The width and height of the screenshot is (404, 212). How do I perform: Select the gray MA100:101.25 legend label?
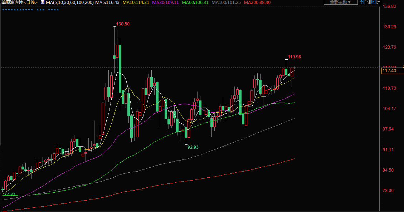pos(226,3)
